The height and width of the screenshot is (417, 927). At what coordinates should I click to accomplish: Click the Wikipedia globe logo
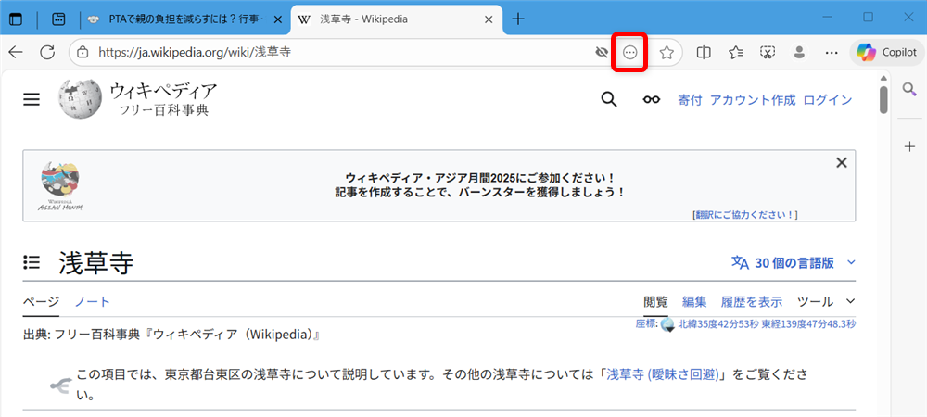(x=81, y=98)
